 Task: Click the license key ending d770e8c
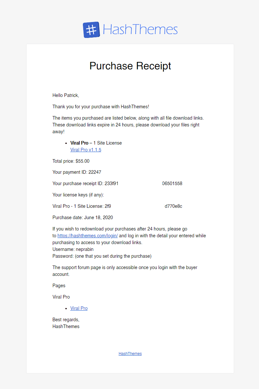pos(174,206)
